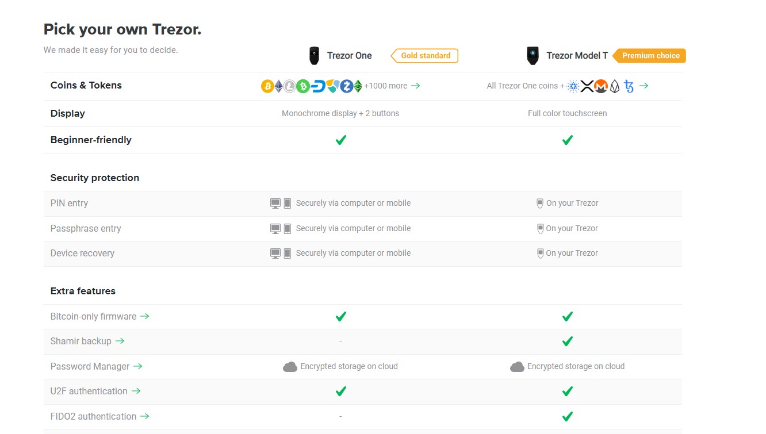Screen dimensions: 766x434
Task: Click Model T U2F authentication checkmark
Action: coord(568,391)
